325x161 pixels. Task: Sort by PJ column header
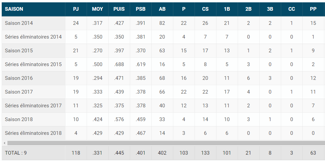point(76,9)
